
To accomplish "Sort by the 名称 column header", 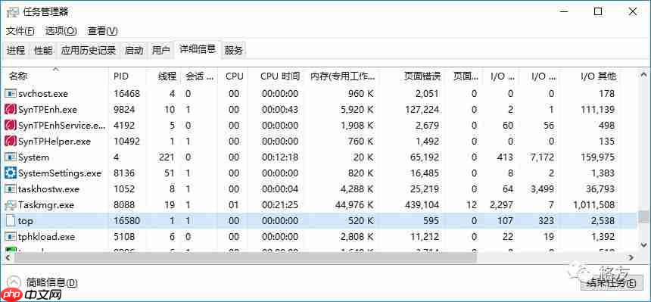I will [55, 76].
